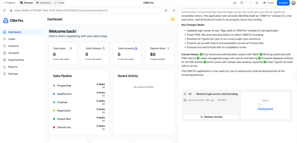The image size is (297, 143).
Task: Go to Opportunities in the sidebar
Action: pos(16,60)
